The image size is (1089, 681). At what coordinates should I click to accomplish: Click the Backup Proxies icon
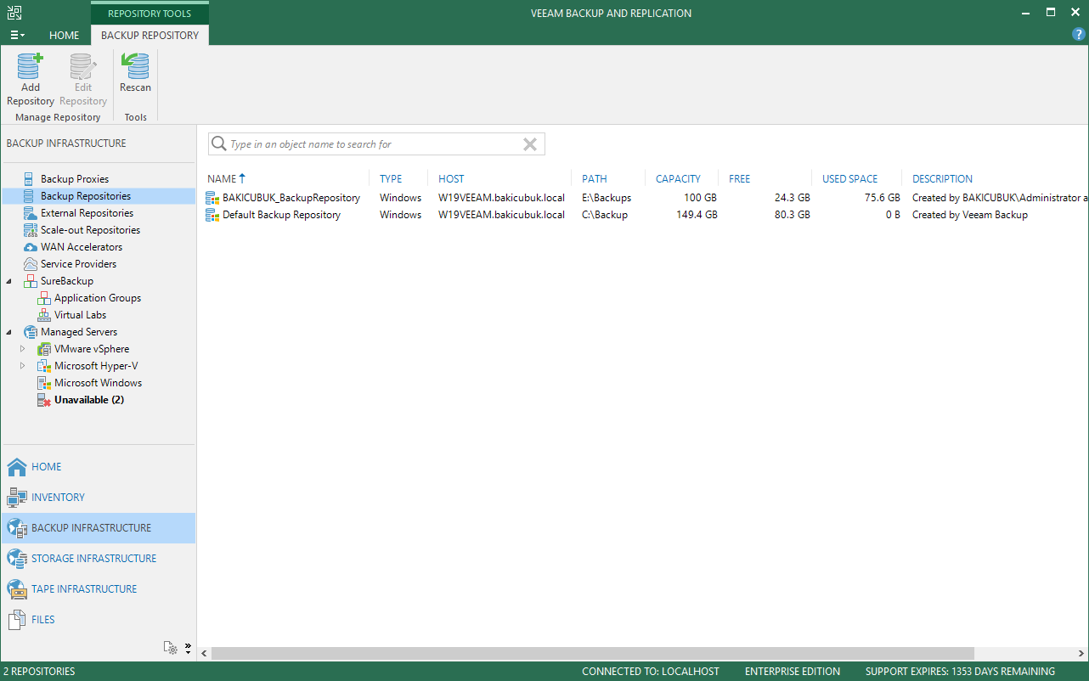click(x=31, y=179)
